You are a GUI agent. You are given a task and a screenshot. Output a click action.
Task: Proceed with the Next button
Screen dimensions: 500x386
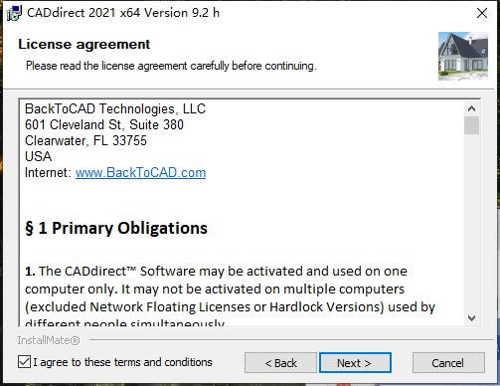(x=355, y=363)
